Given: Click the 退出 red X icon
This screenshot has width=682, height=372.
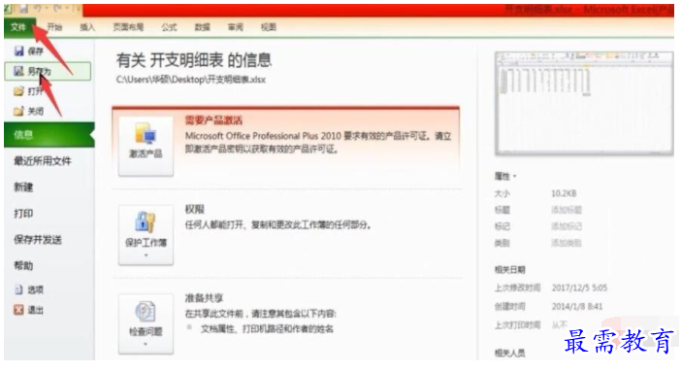Looking at the screenshot, I should click(x=18, y=310).
